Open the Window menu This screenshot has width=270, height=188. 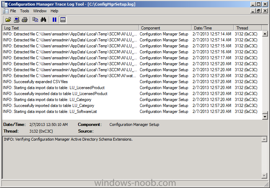pyautogui.click(x=40, y=11)
